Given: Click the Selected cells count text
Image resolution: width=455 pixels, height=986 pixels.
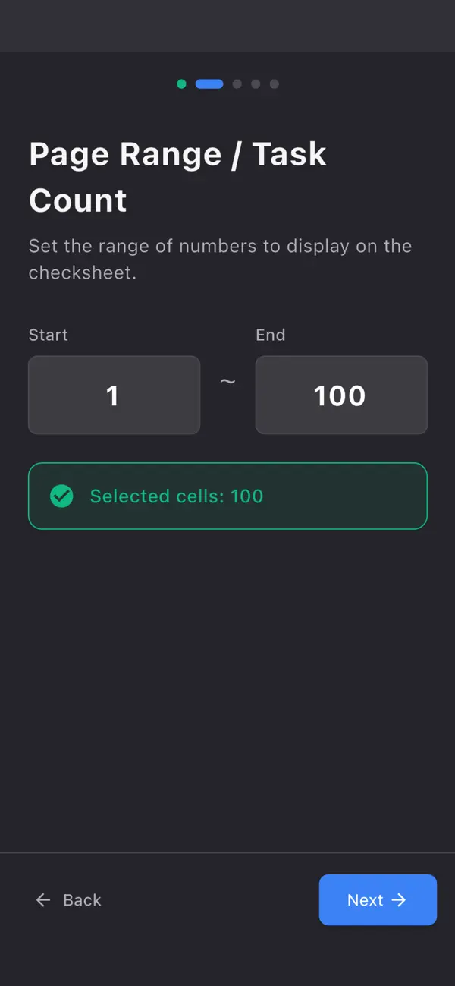Looking at the screenshot, I should (x=177, y=496).
